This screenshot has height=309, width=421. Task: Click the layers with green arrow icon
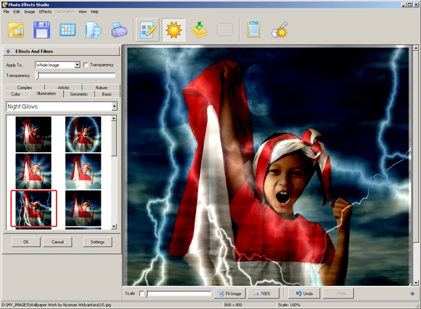pos(199,30)
